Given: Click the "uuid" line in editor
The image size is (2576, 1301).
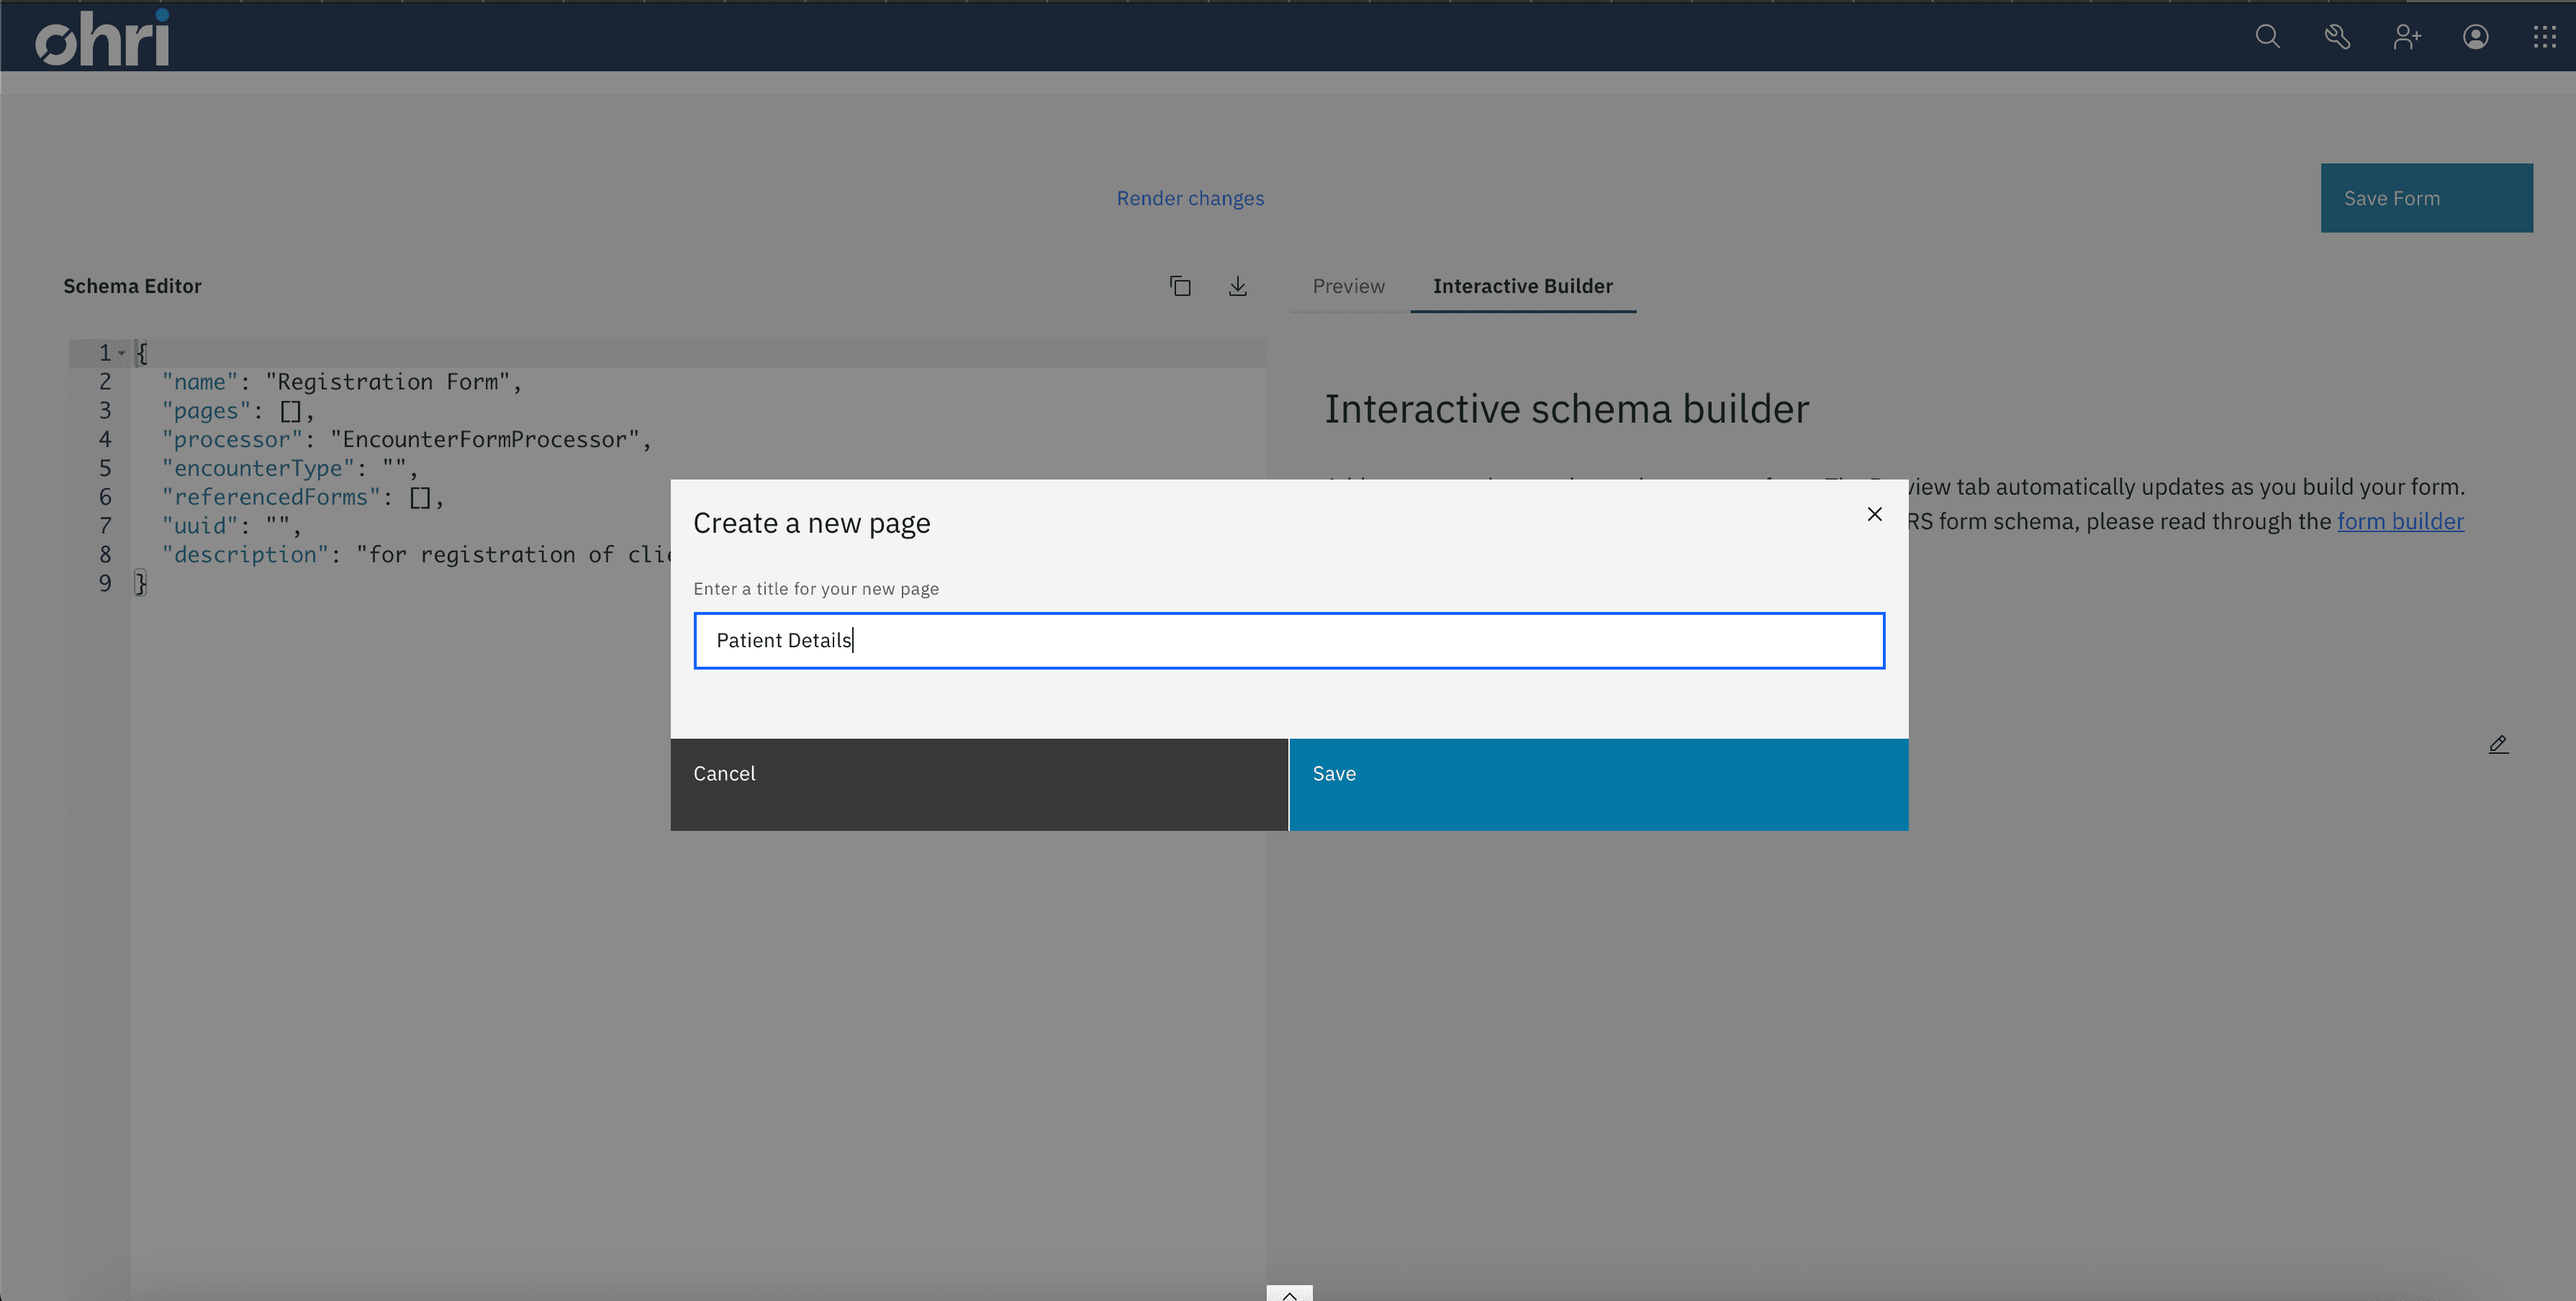Looking at the screenshot, I should click(x=231, y=526).
